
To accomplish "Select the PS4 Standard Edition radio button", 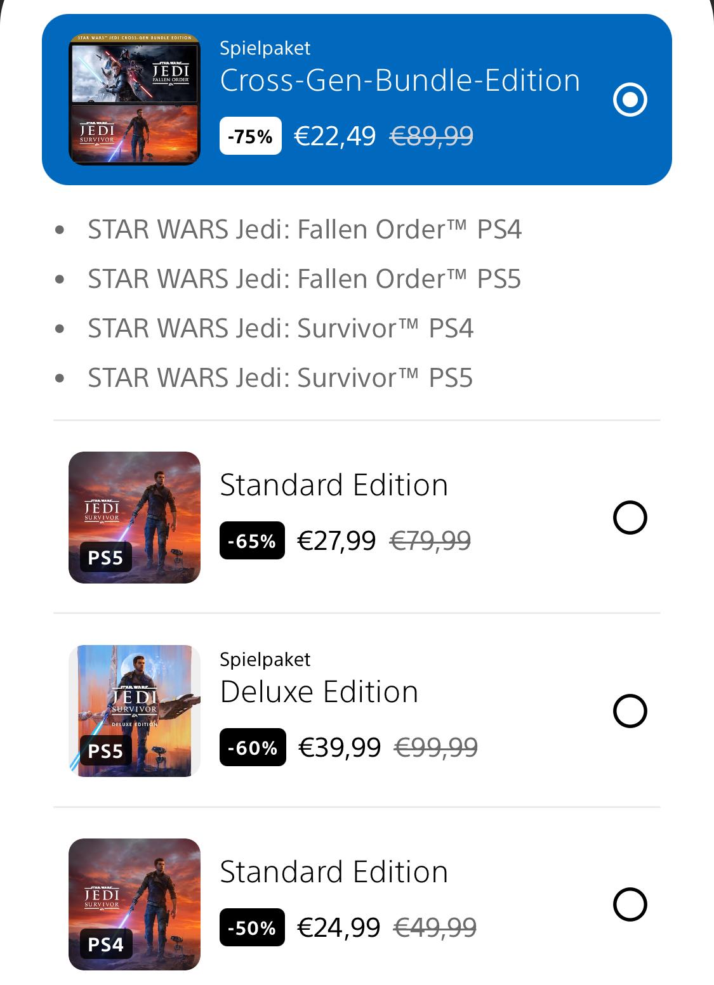I will tap(630, 904).
